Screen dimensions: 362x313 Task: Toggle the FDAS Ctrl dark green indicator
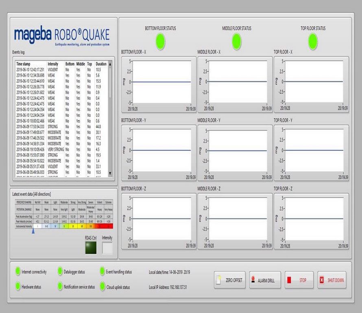click(91, 248)
